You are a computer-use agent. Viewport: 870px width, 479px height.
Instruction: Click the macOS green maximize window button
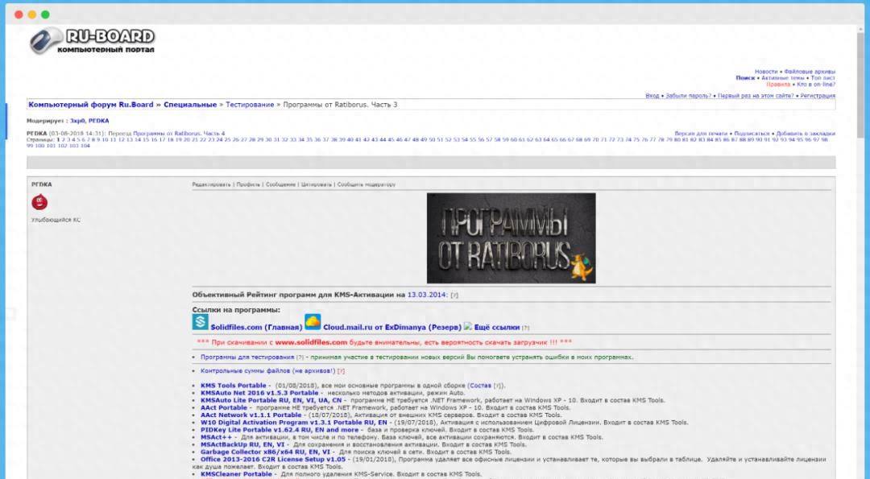45,14
